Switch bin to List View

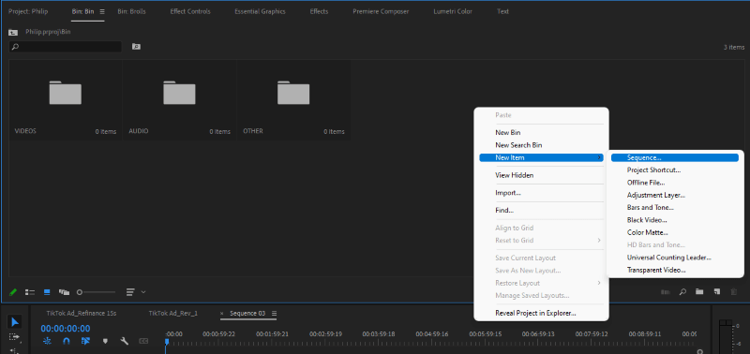point(30,292)
